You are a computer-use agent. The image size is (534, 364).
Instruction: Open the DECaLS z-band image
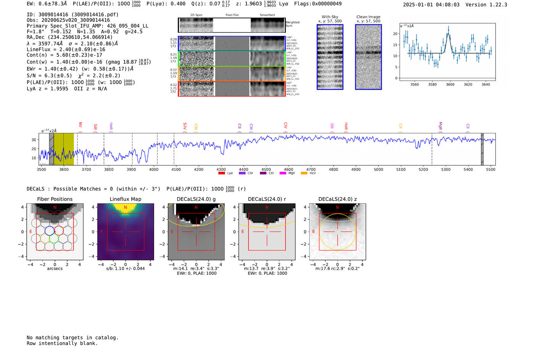338,232
